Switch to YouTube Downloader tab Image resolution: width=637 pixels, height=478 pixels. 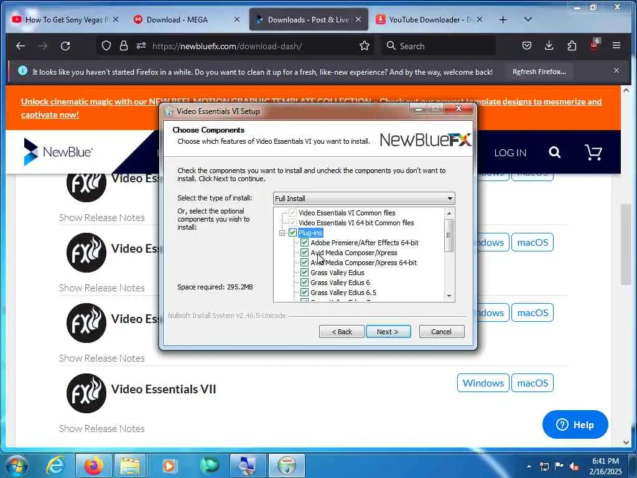click(430, 19)
